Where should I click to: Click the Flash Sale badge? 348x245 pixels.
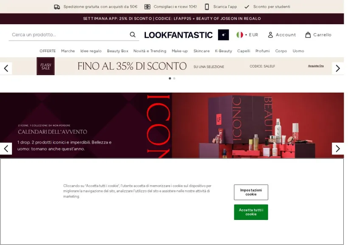tap(45, 66)
